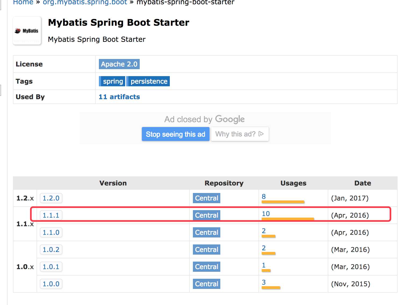The width and height of the screenshot is (403, 305).
Task: Select the persistence tag
Action: coord(148,81)
